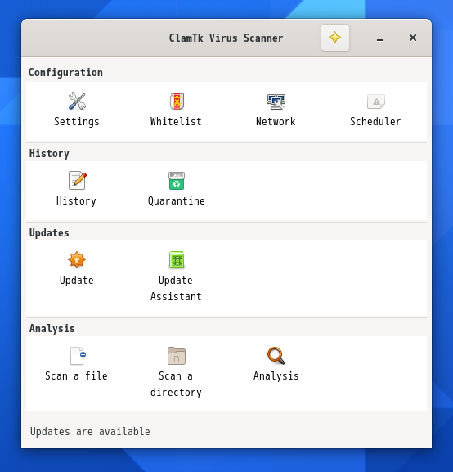Open the Scheduler warning-note icon
This screenshot has height=472, width=453.
coord(375,101)
